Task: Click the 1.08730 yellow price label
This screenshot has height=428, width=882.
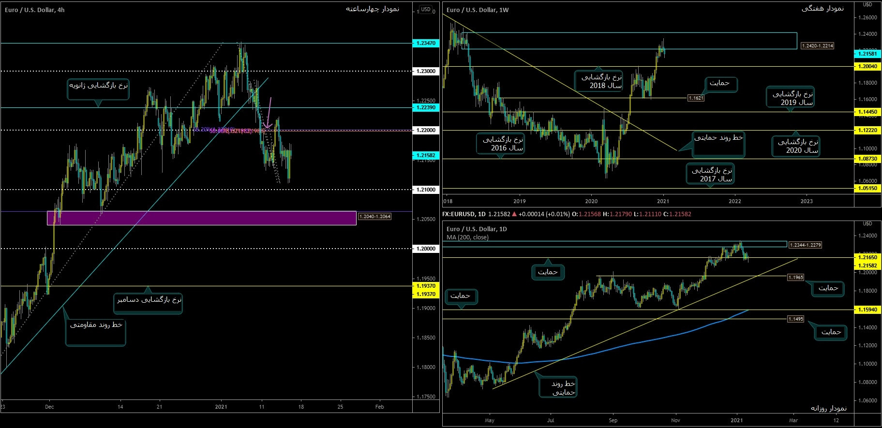Action: coord(867,159)
